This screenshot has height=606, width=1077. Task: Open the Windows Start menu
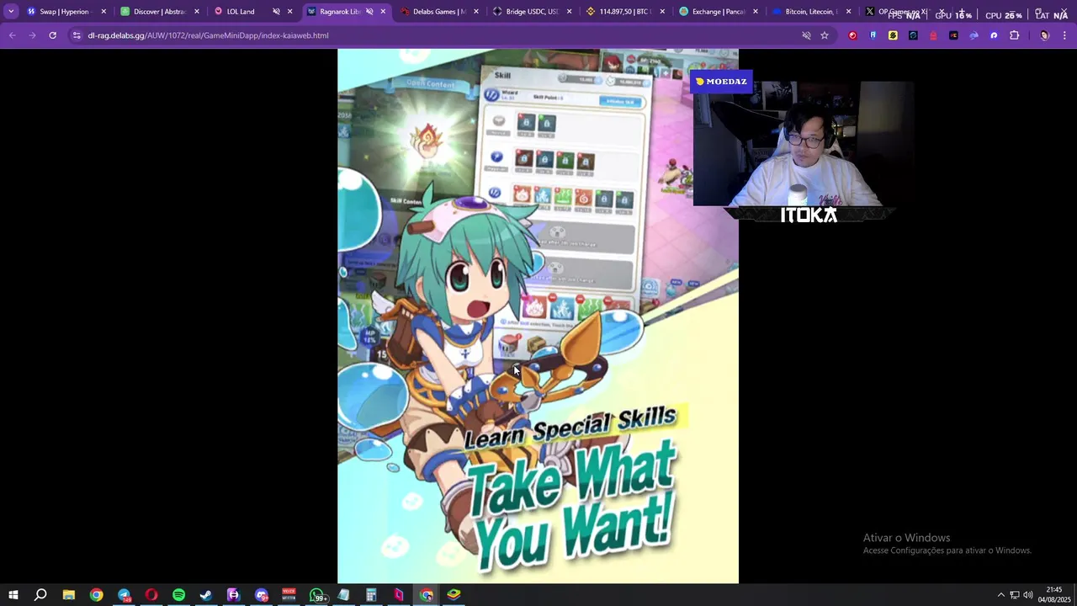pos(13,595)
